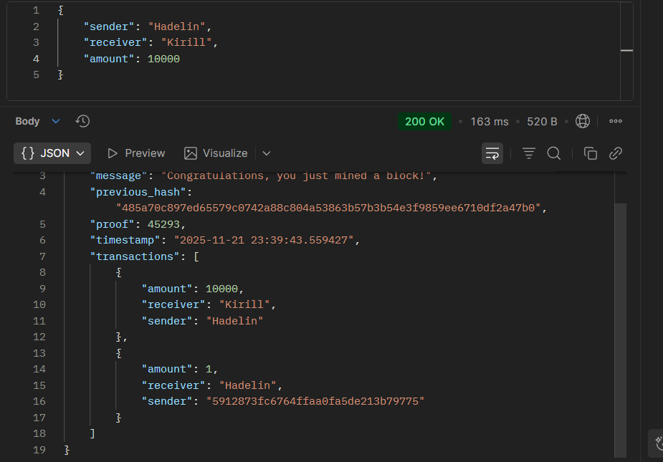
Task: View request history via the clock icon
Action: [x=82, y=121]
